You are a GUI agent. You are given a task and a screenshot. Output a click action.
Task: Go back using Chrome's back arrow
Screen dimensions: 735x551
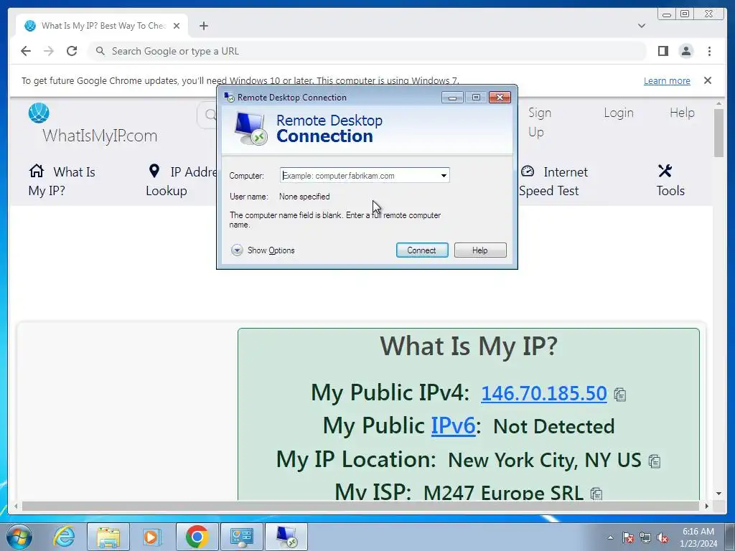coord(26,51)
